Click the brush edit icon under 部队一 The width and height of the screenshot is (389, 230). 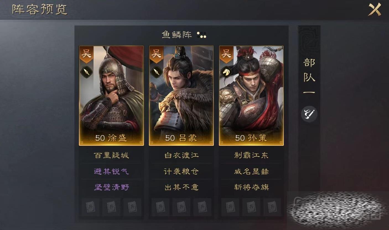click(309, 114)
